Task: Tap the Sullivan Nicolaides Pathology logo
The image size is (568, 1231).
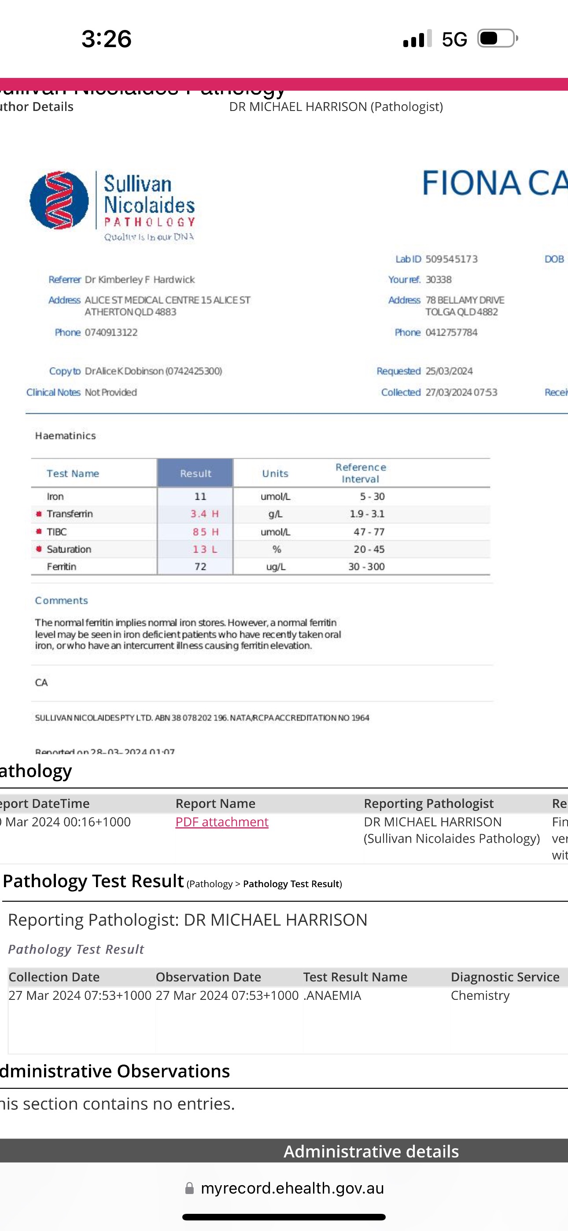Action: [112, 205]
